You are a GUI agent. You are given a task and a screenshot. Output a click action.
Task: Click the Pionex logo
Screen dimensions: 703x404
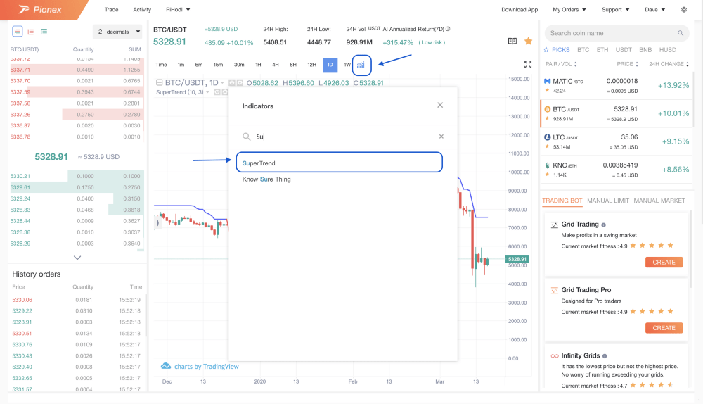click(x=40, y=9)
